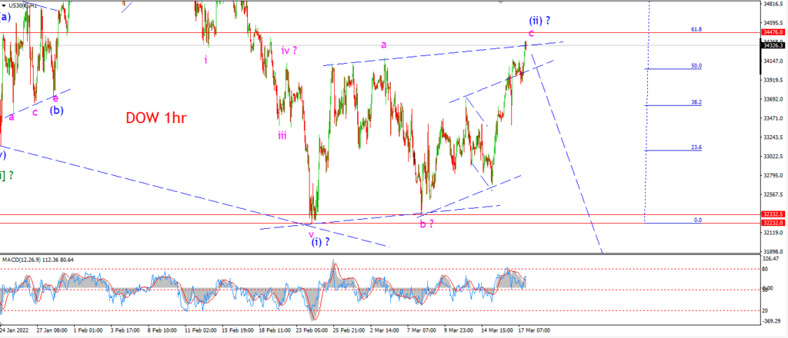The width and height of the screenshot is (788, 338).
Task: Click the 17 Mar 07:00 date axis label
Action: point(533,330)
